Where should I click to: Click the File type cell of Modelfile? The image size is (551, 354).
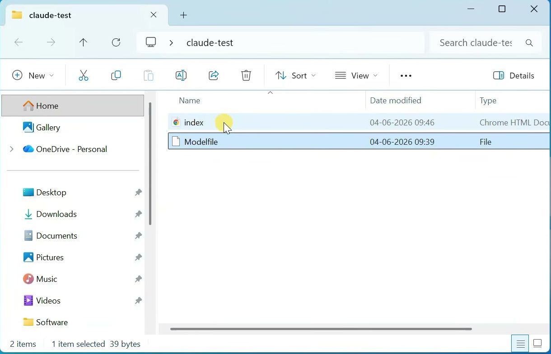click(486, 142)
